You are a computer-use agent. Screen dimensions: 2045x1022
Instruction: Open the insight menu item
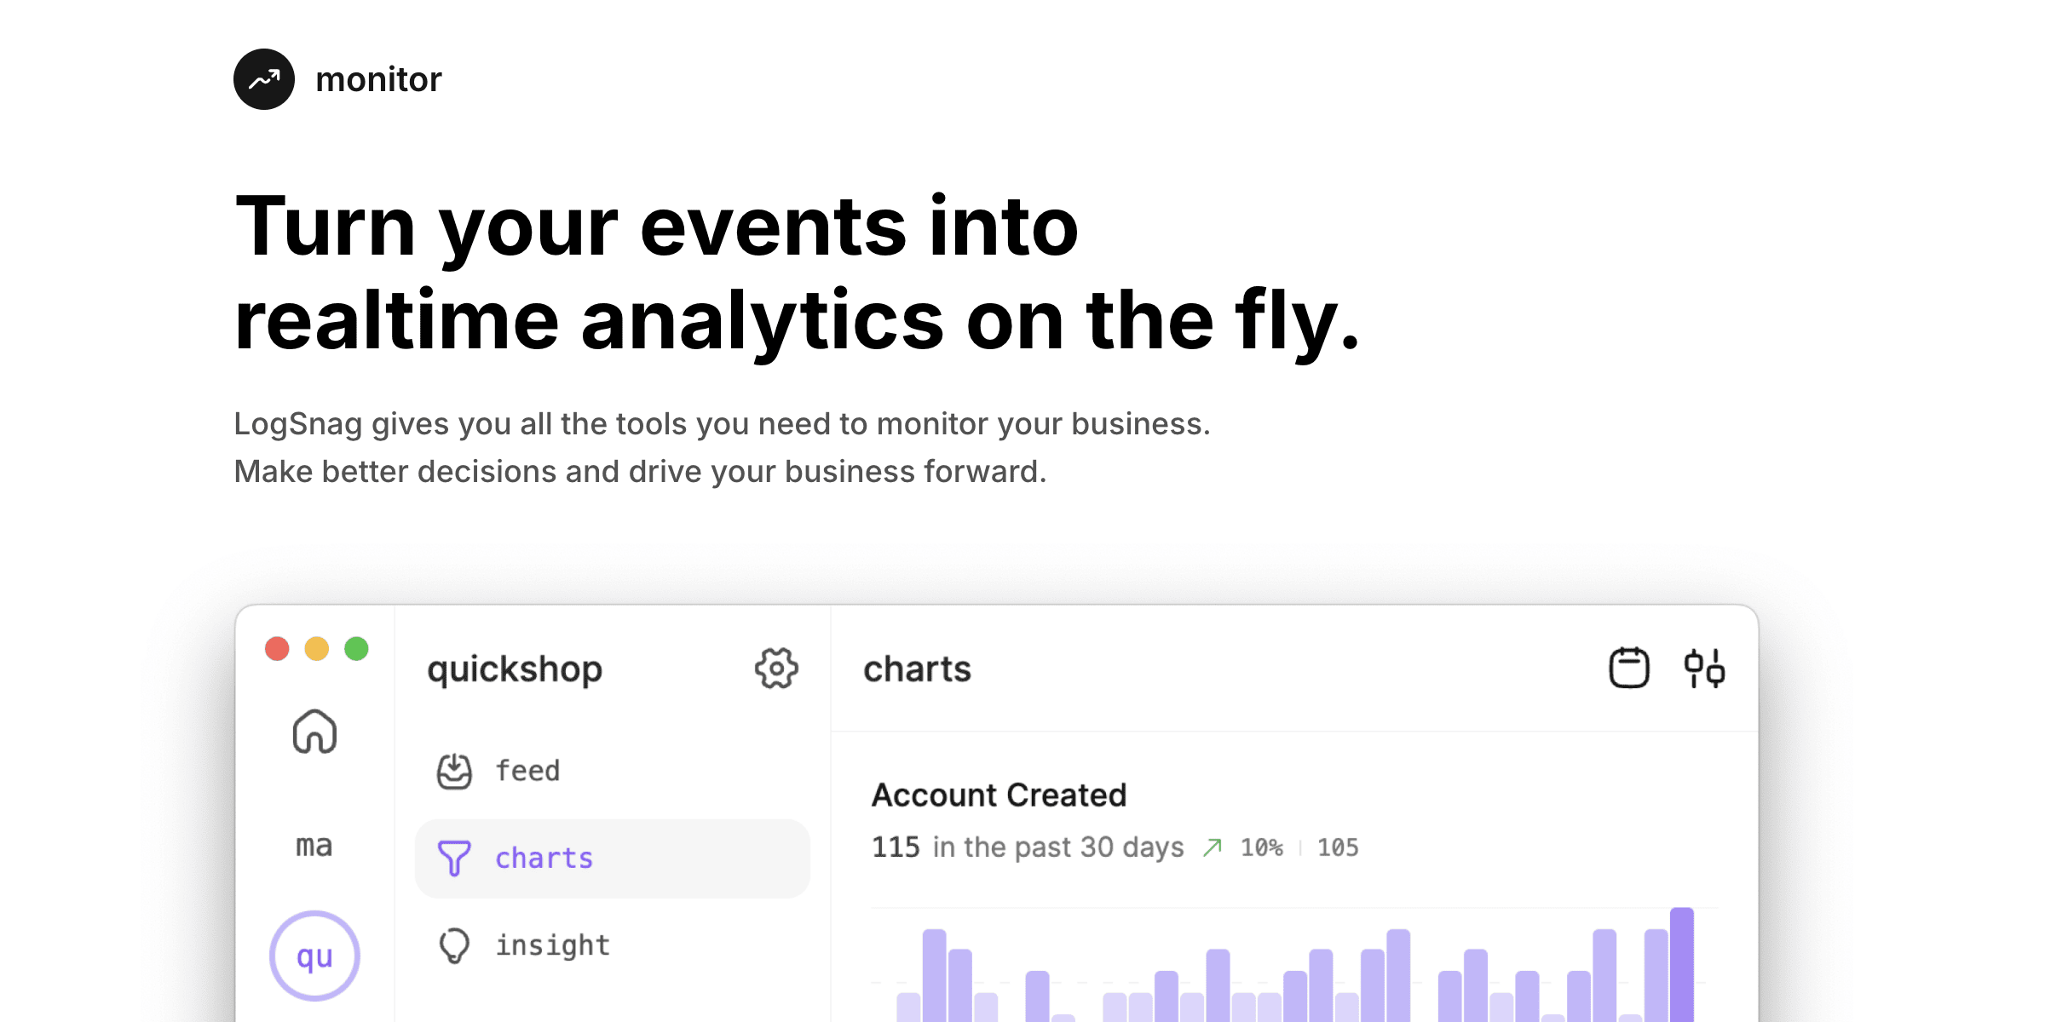pyautogui.click(x=552, y=945)
